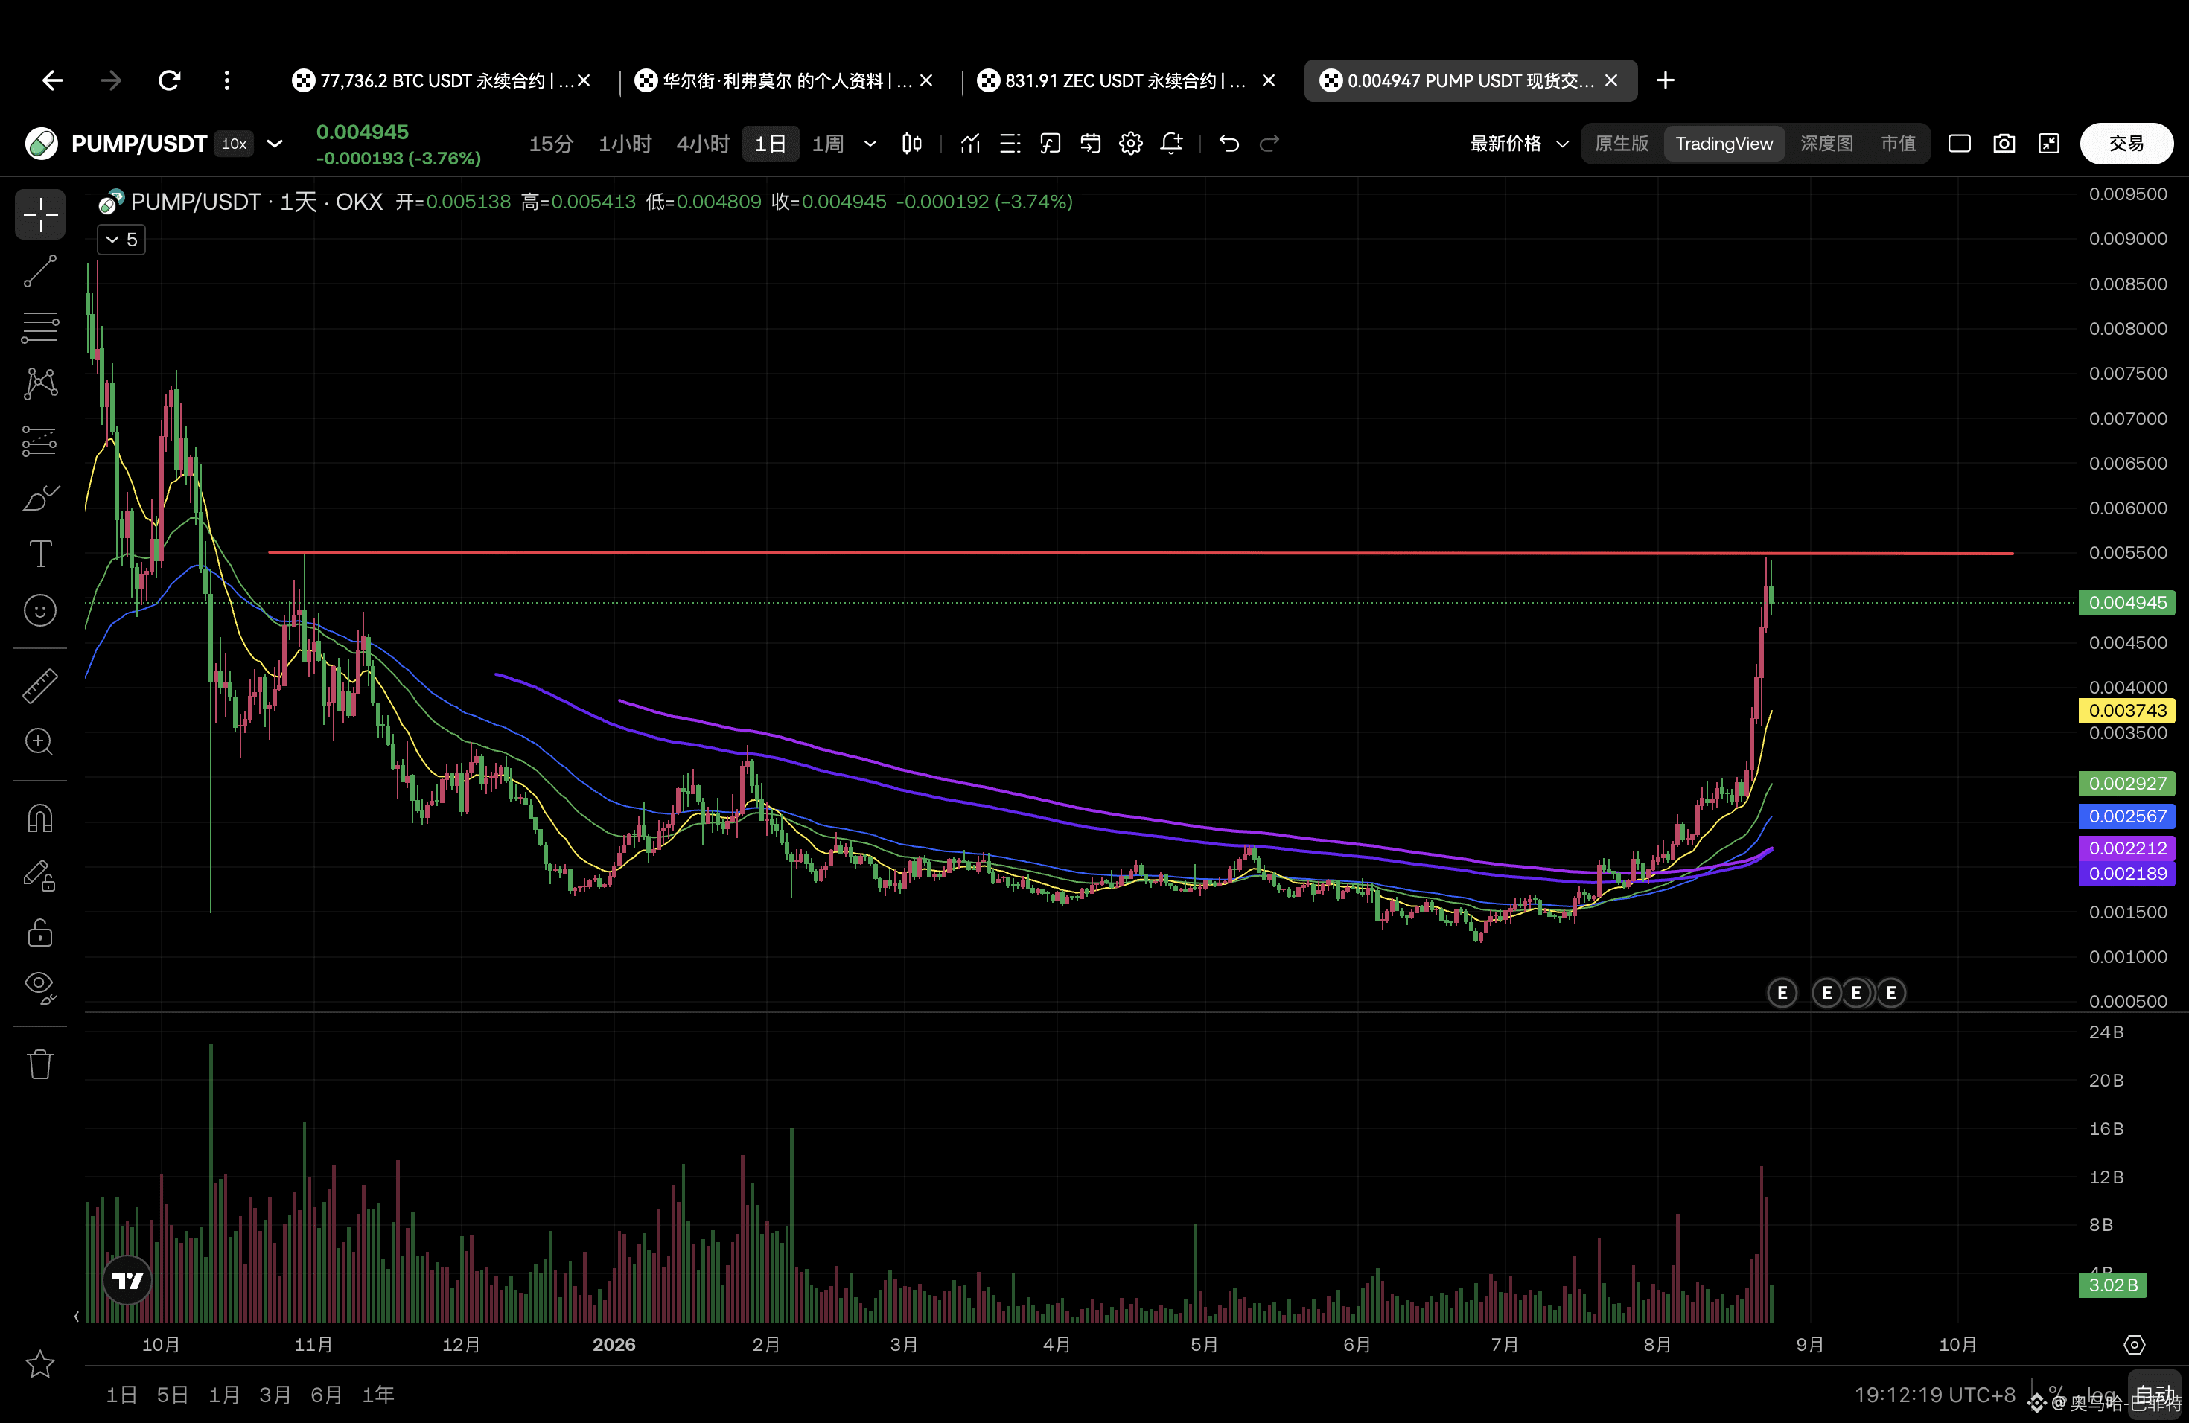Set the chart range to 3月
This screenshot has height=1423, width=2189.
275,1395
